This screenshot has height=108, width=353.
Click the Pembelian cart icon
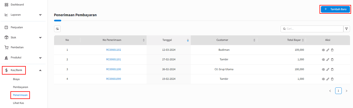(x=6, y=47)
